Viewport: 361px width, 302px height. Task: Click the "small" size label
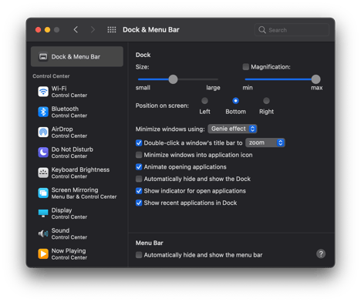click(x=143, y=88)
